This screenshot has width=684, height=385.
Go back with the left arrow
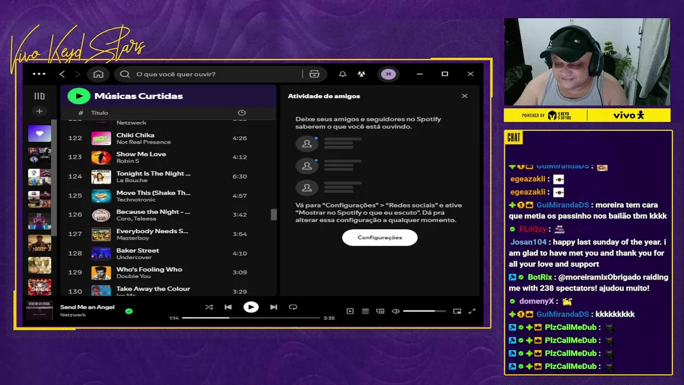[62, 74]
